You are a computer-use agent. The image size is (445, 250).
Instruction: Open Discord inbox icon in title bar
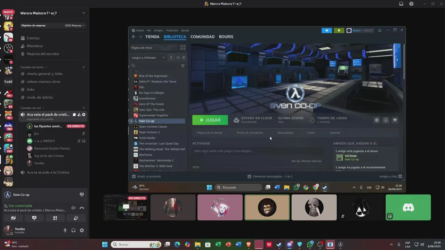(401, 4)
